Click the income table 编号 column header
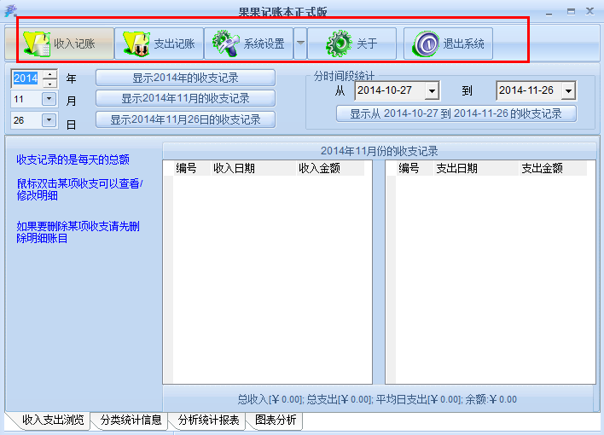The height and width of the screenshot is (435, 604). tap(192, 168)
